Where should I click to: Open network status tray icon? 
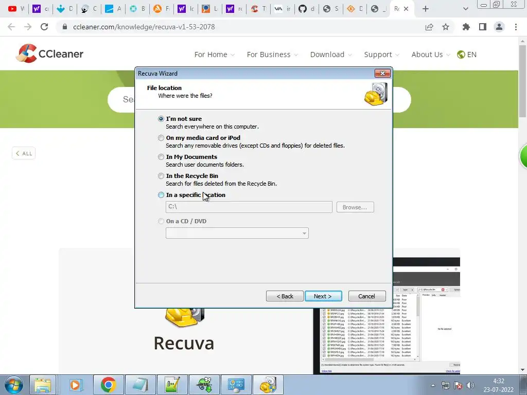point(445,385)
